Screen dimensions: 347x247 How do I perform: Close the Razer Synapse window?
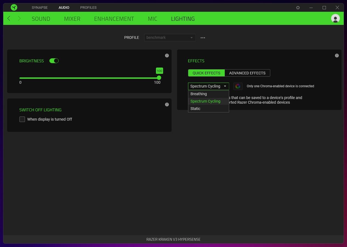pyautogui.click(x=337, y=8)
